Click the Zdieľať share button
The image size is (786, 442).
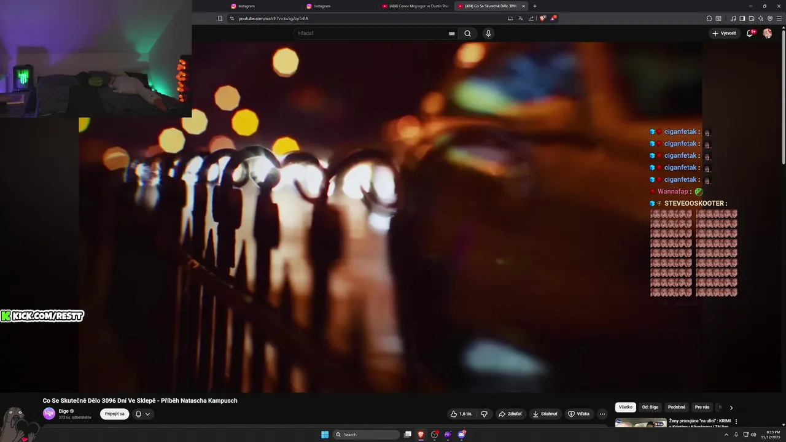click(511, 414)
